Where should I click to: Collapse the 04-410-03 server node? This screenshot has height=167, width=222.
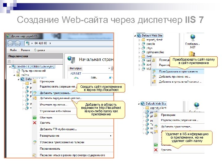[x=10, y=66]
